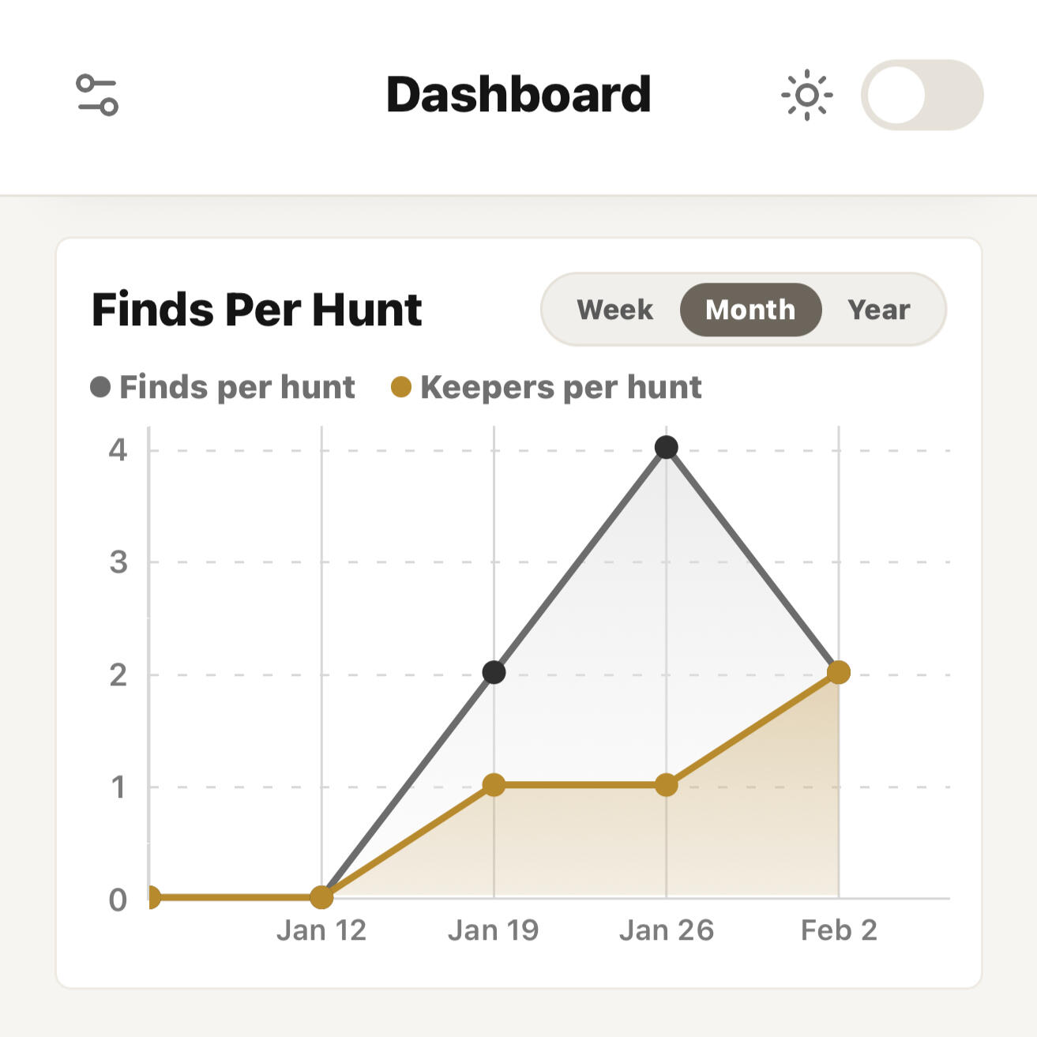Screen dimensions: 1037x1037
Task: Click the Jan 26 x-axis label
Action: [x=667, y=930]
